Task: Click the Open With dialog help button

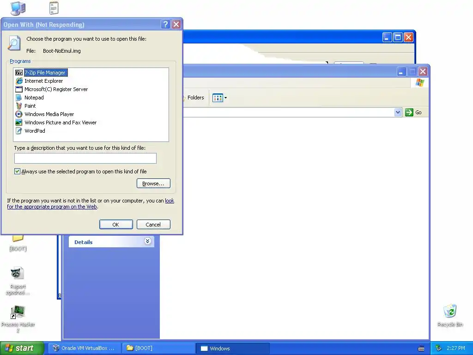Action: pos(165,24)
